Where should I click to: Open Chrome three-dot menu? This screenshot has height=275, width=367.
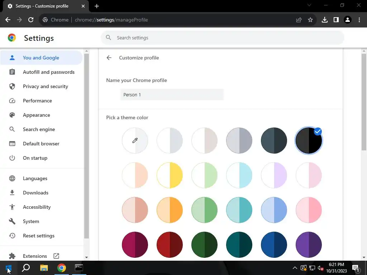[359, 20]
